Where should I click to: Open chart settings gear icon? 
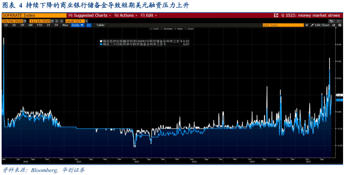coord(340,25)
